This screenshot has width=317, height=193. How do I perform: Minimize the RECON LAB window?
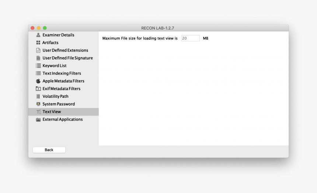[39, 28]
